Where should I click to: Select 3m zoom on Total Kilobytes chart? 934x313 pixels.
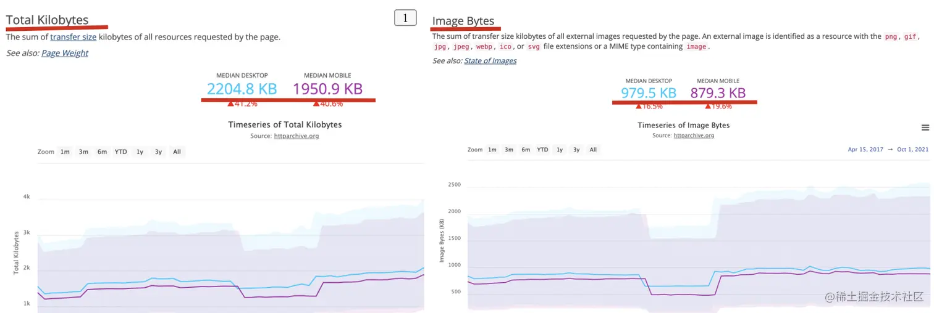[x=83, y=152]
